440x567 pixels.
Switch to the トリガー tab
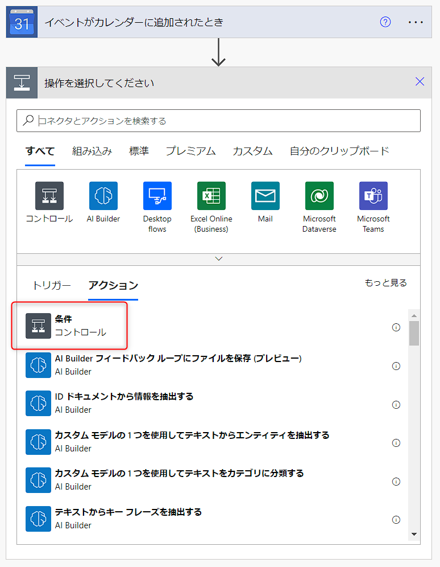point(52,285)
